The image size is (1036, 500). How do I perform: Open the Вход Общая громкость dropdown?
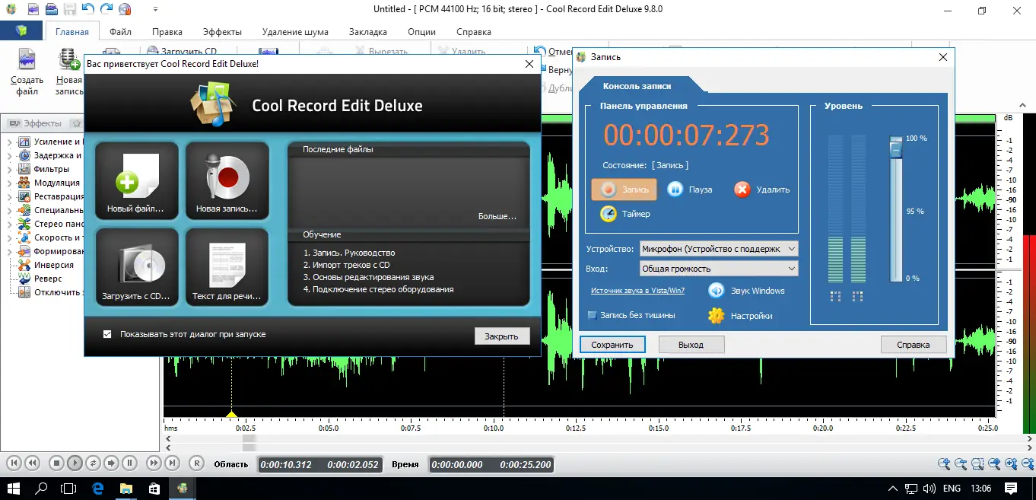(718, 269)
